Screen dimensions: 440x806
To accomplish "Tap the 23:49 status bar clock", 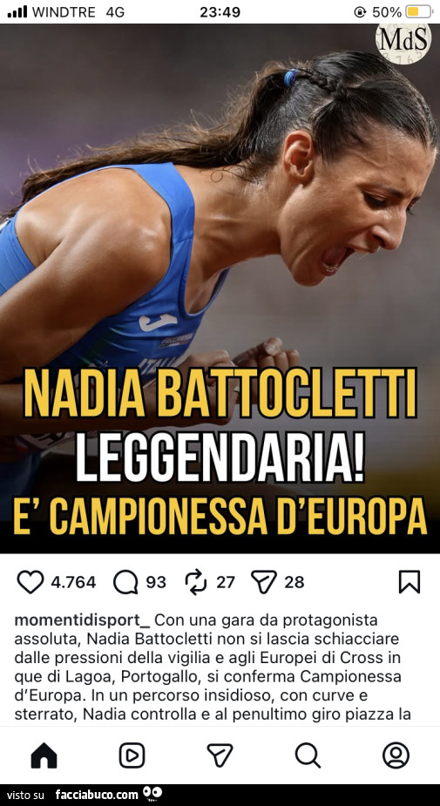I will (220, 12).
